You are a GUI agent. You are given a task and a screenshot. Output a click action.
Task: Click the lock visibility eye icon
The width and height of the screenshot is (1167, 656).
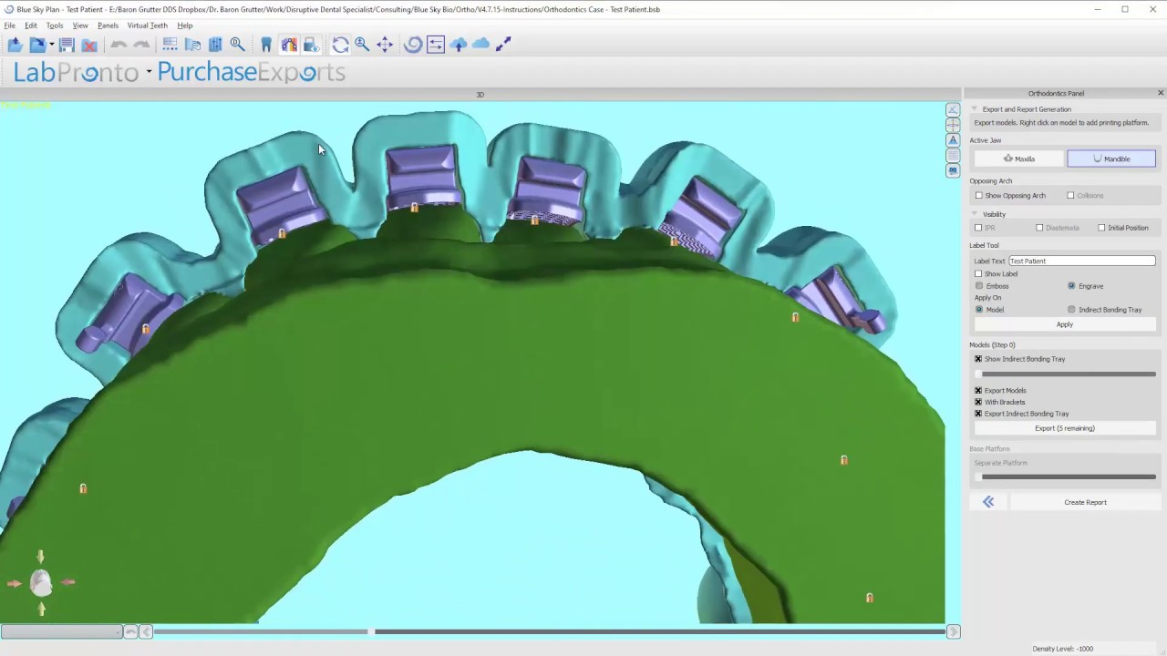point(311,45)
